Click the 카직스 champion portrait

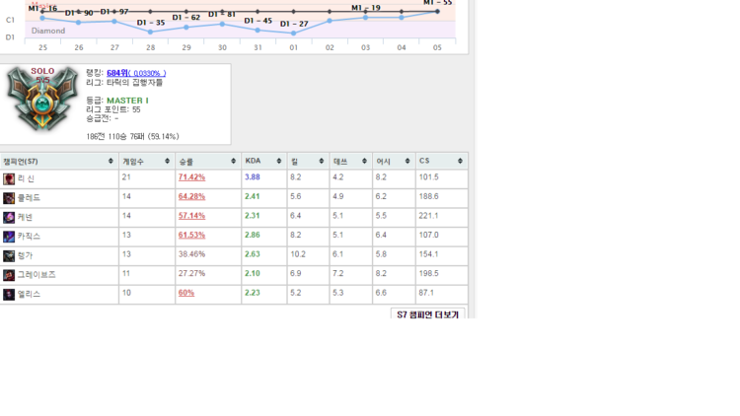(x=9, y=237)
